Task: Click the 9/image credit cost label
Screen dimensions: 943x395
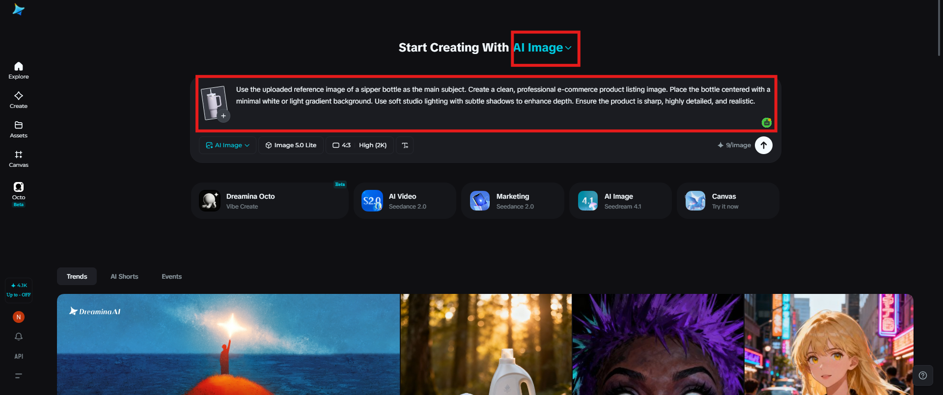Action: 734,145
